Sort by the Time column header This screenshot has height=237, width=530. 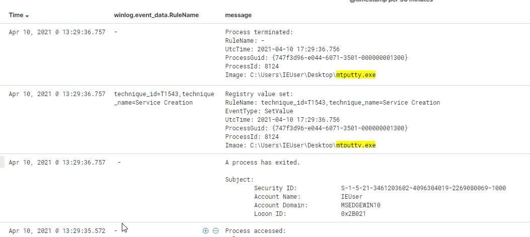16,15
